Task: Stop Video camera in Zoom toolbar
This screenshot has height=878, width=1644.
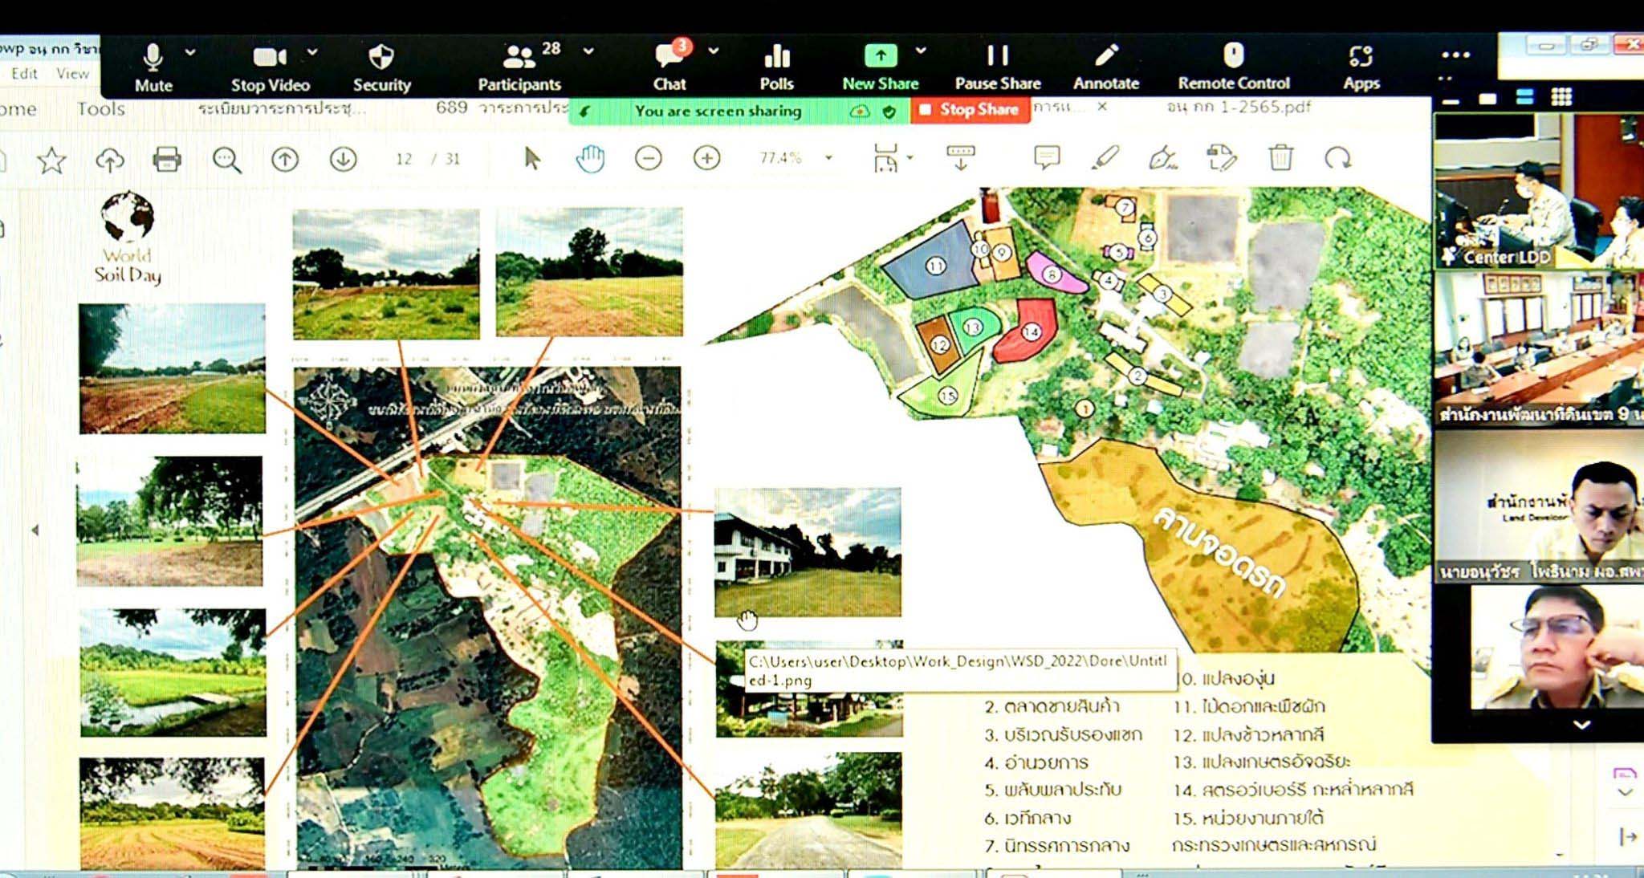Action: click(271, 67)
